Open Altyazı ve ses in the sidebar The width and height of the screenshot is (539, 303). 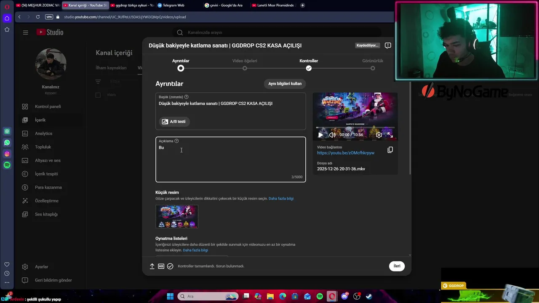(x=48, y=160)
